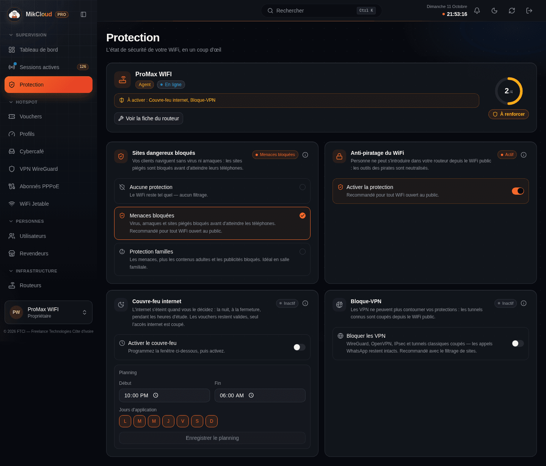Click the ProMax WIFI router icon
This screenshot has width=546, height=466.
(x=122, y=80)
